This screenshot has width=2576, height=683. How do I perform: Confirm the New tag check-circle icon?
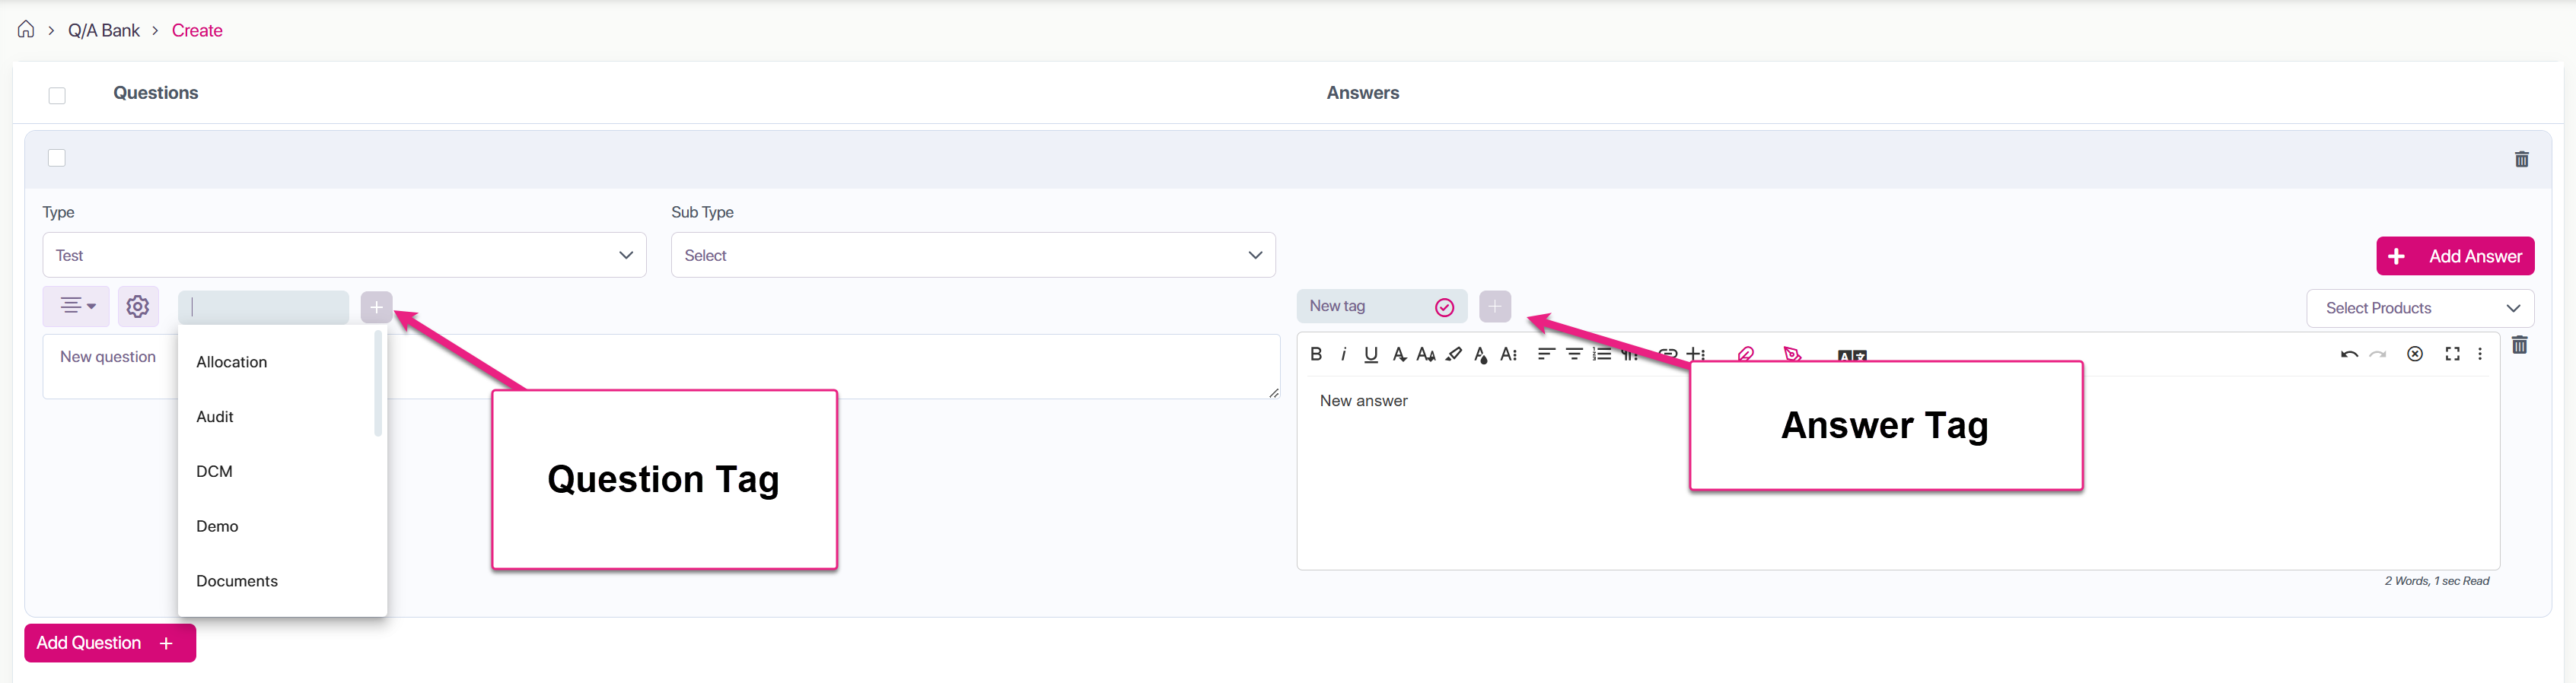click(x=1444, y=307)
